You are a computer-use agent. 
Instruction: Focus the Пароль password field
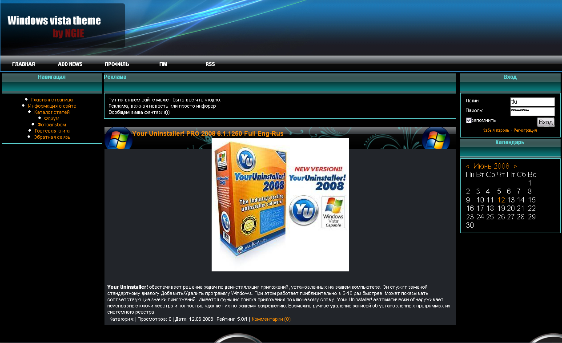pos(533,112)
